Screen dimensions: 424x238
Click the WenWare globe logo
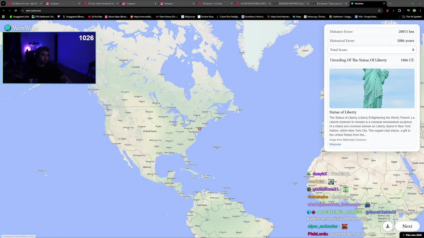tap(8, 28)
